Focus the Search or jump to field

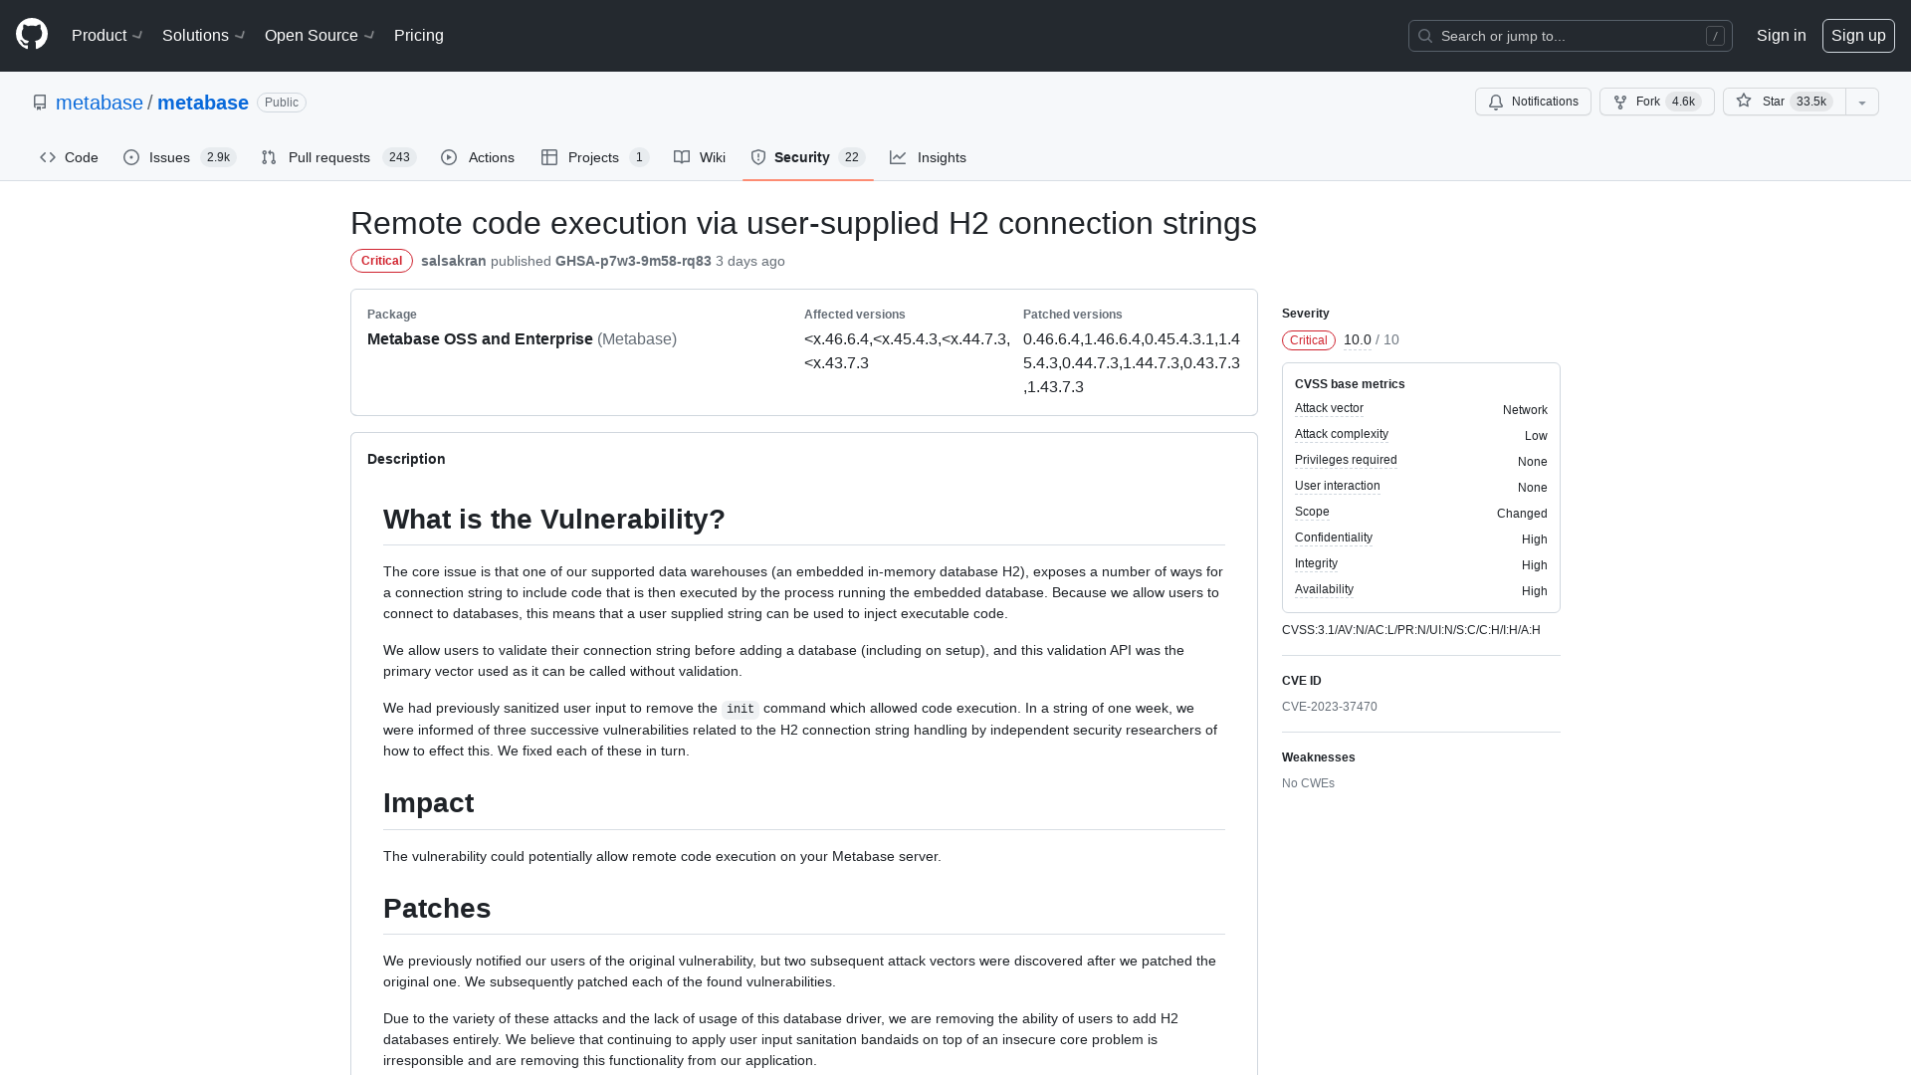pyautogui.click(x=1570, y=36)
